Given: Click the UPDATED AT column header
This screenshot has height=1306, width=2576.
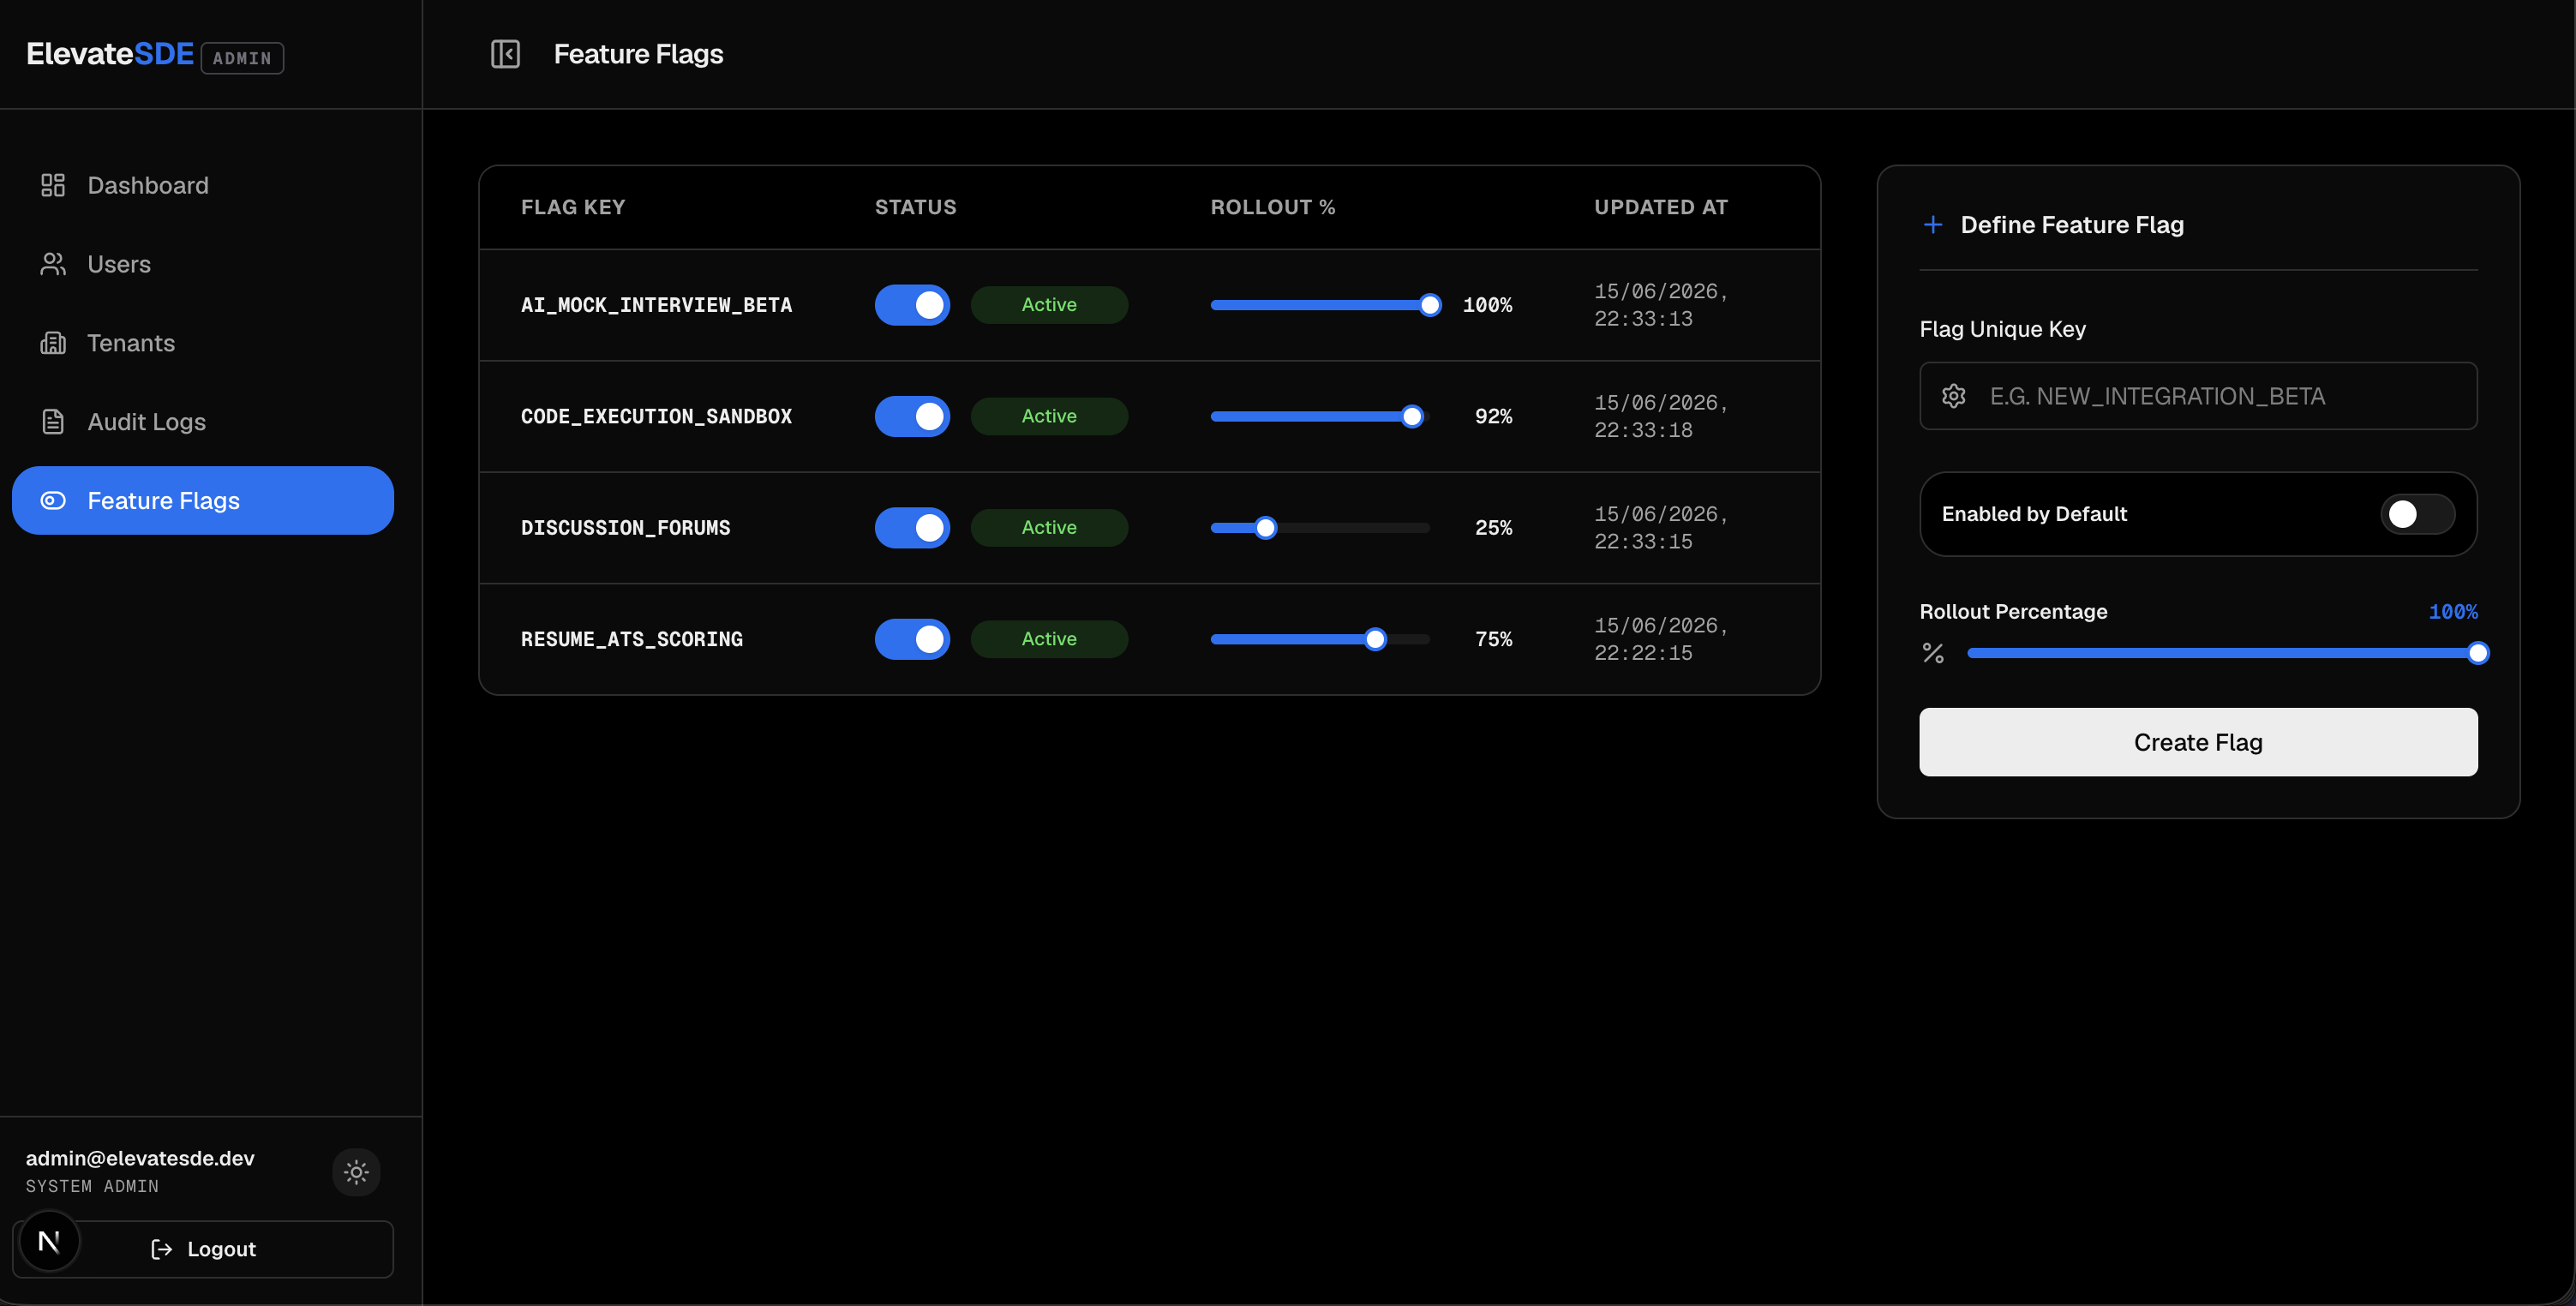Looking at the screenshot, I should [1660, 207].
